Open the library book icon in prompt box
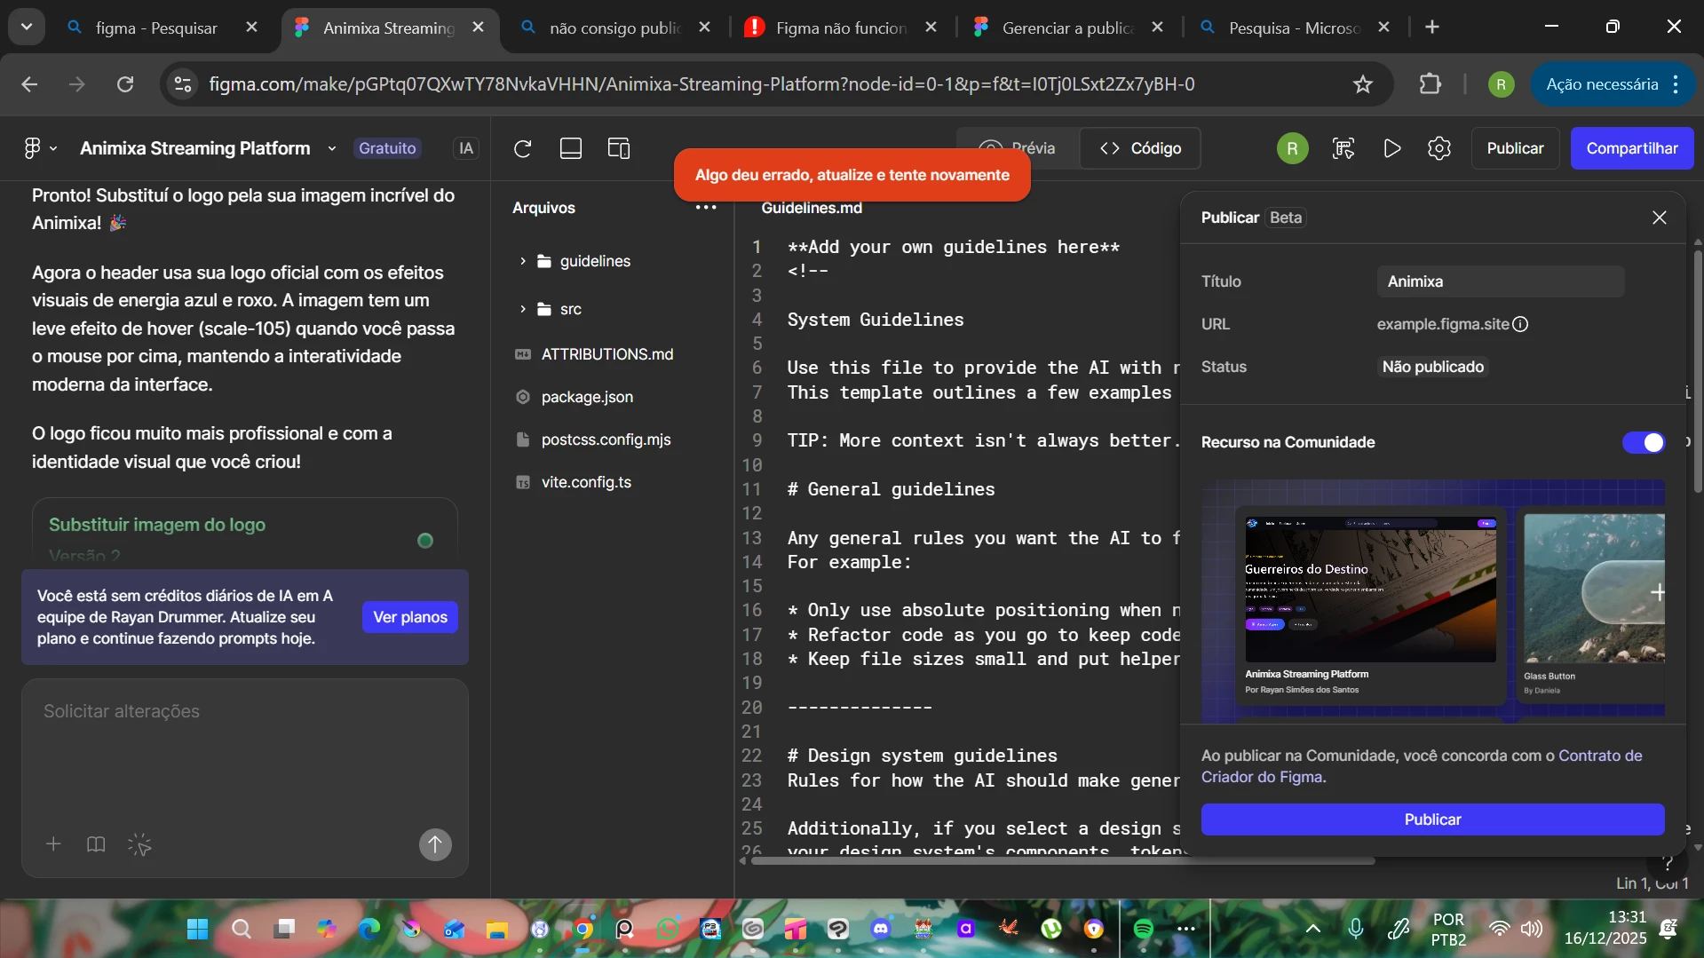The width and height of the screenshot is (1704, 958). click(96, 843)
